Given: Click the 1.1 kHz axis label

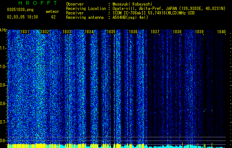Looking at the screenshot, I should point(3,48).
